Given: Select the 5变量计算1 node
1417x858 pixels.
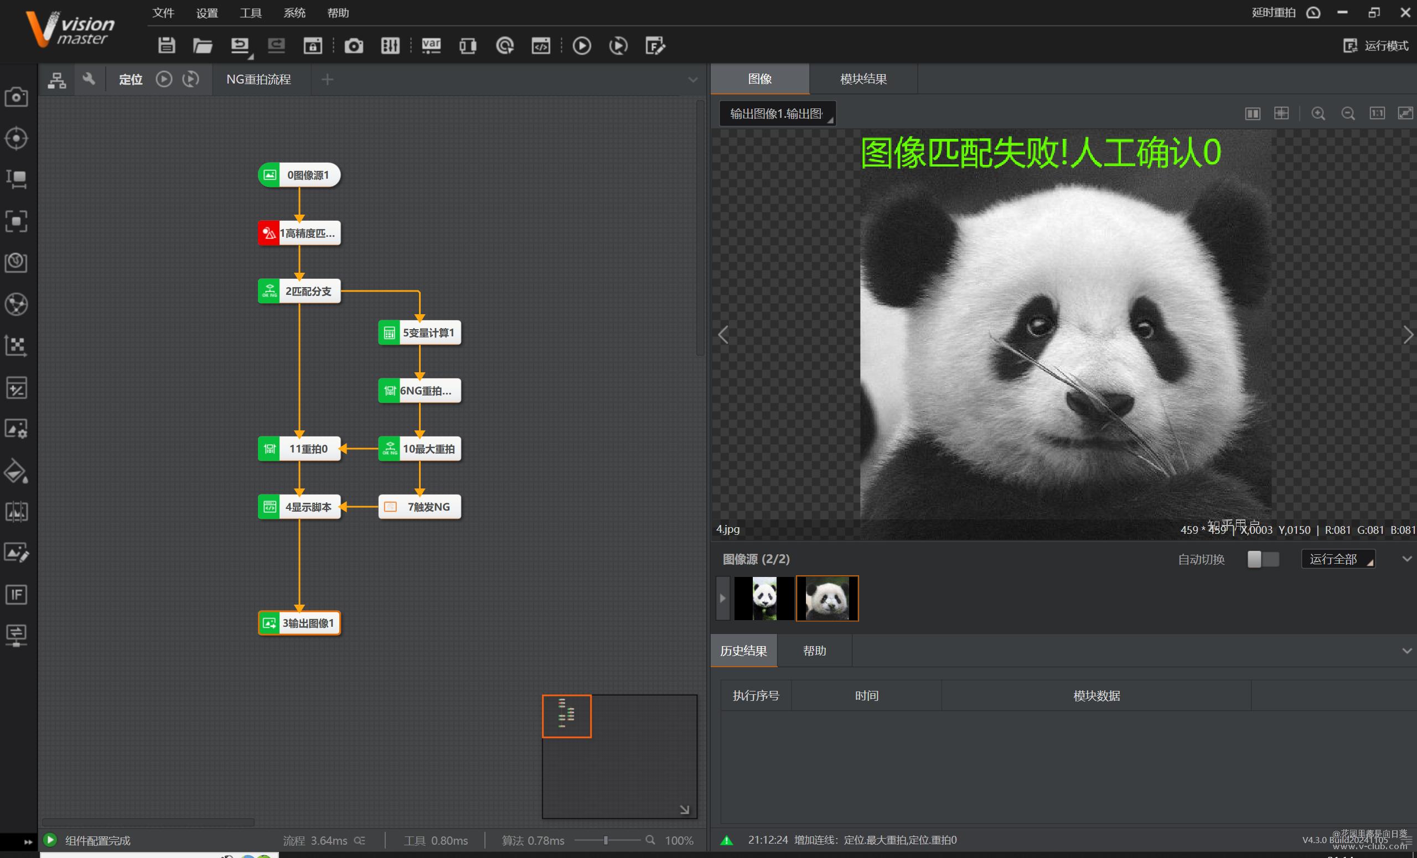Looking at the screenshot, I should 419,332.
